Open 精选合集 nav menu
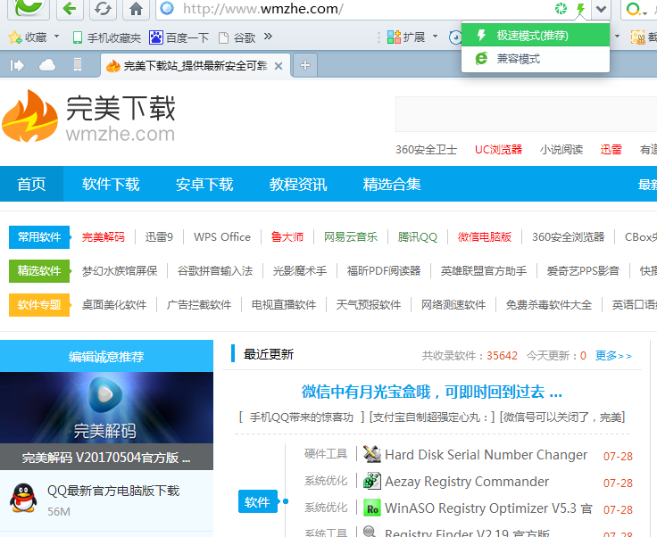The width and height of the screenshot is (657, 537). coord(392,184)
